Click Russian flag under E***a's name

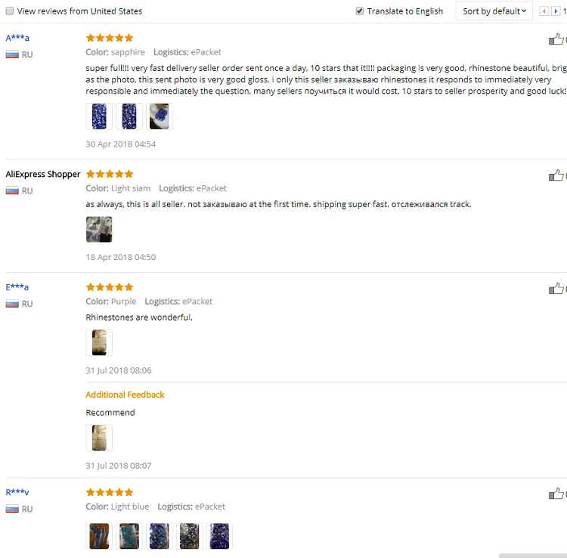tap(12, 304)
